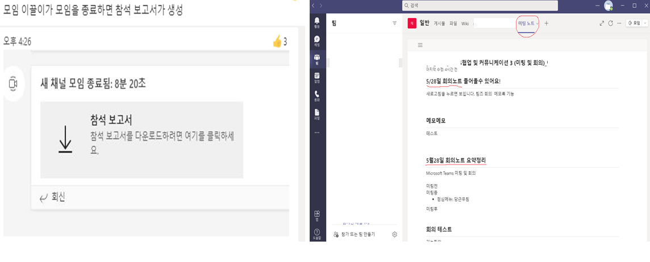Screen dimensions: 650x262
Task: Click the meeting camera icon beside ended meeting
Action: coord(13,84)
